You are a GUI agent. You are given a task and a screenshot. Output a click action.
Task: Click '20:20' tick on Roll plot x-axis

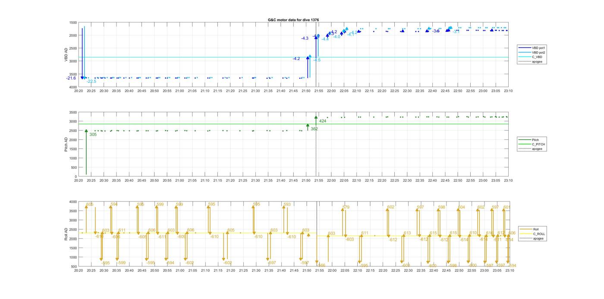click(79, 271)
